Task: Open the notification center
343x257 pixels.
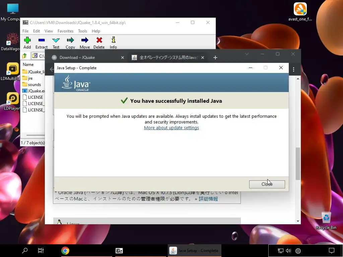Action: (332, 251)
